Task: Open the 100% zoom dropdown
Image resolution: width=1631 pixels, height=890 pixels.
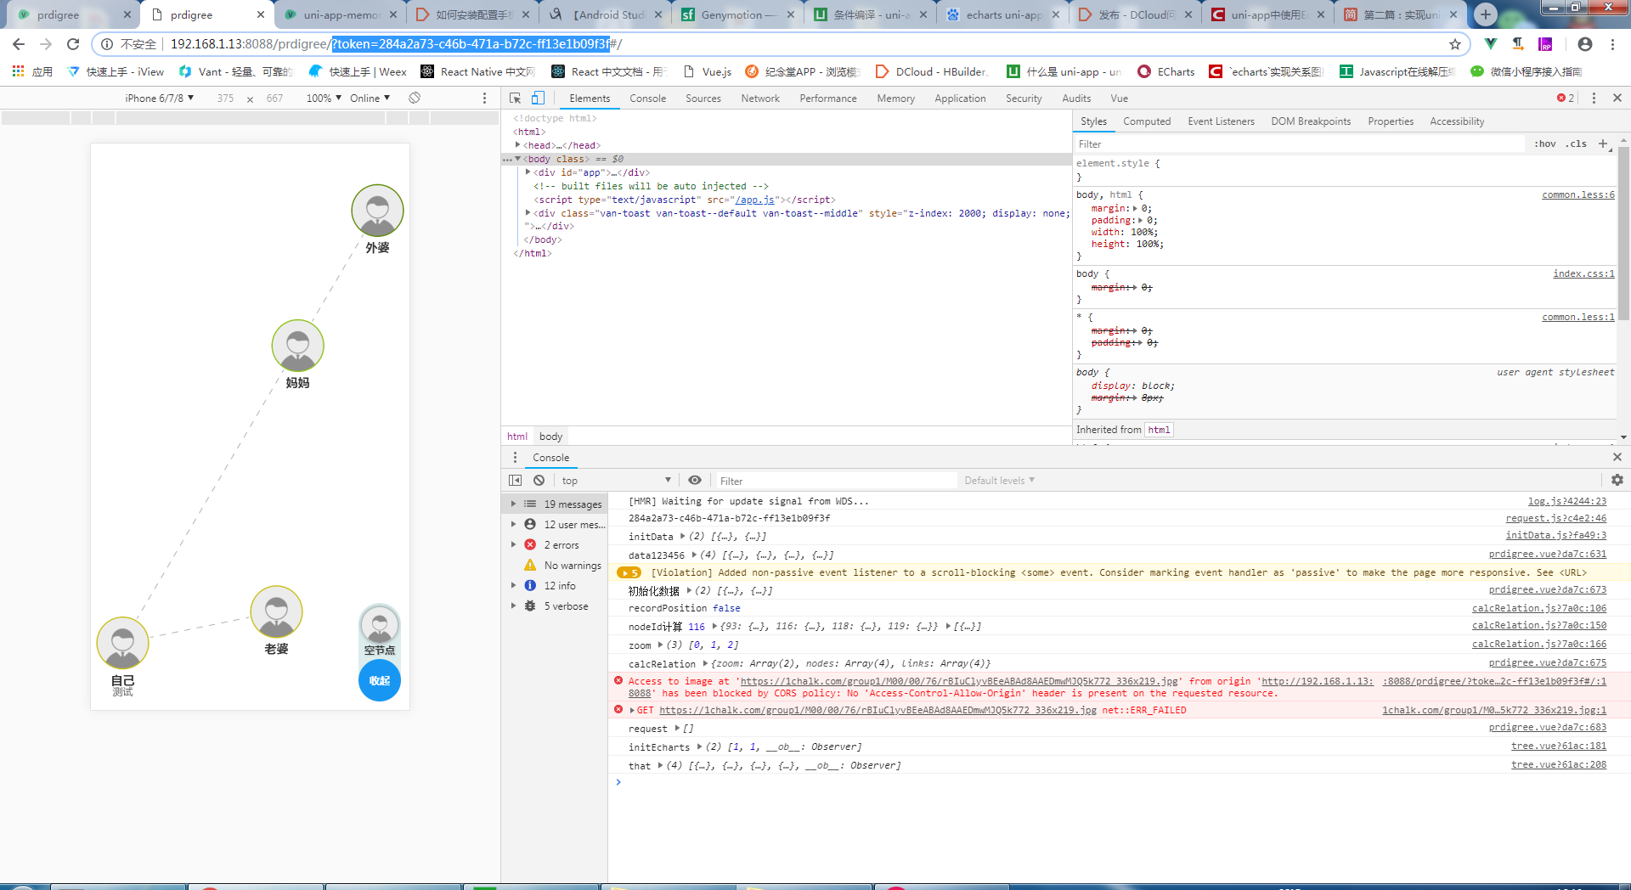Action: tap(325, 99)
